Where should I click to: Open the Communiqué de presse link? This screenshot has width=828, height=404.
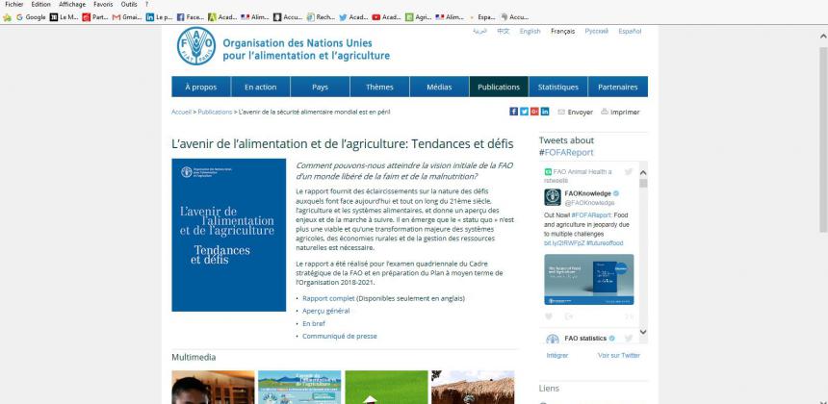[340, 337]
